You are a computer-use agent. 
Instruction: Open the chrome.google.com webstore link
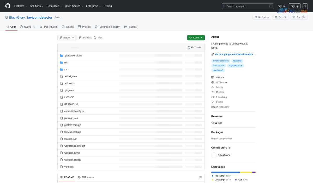[x=235, y=54]
